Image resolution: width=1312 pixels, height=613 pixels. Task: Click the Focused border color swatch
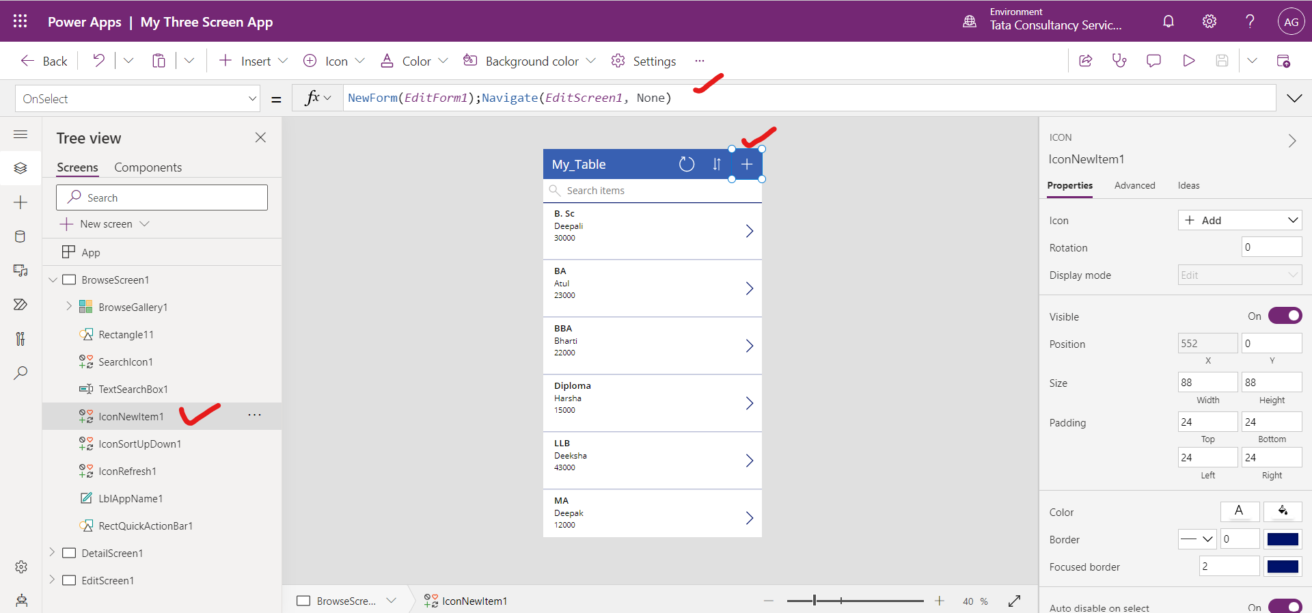[x=1283, y=566]
